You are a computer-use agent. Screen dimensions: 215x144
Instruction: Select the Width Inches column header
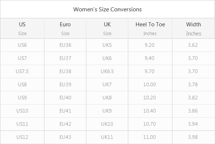coord(193,29)
